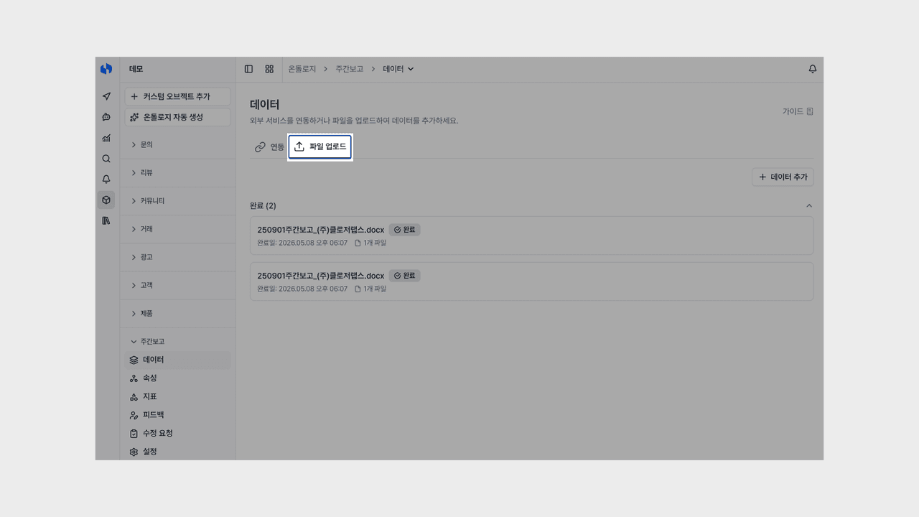This screenshot has height=517, width=919.
Task: Open the second 250901주간보고 docx file card
Action: coord(531,281)
